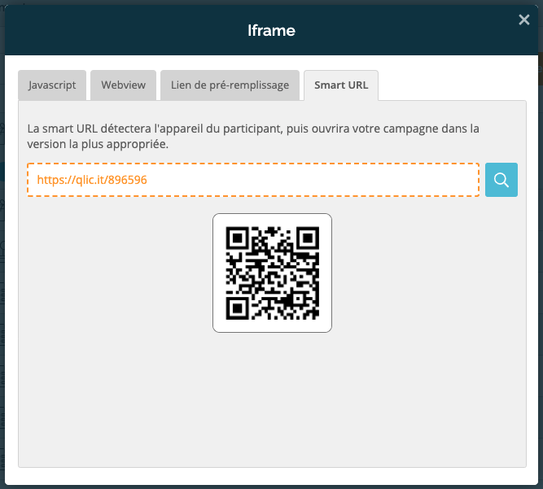Open the Webview tab

click(x=123, y=85)
